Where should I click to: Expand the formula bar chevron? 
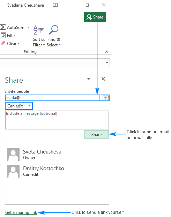[x=107, y=62]
